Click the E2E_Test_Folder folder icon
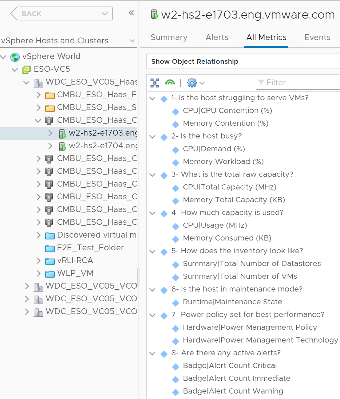 (50, 248)
